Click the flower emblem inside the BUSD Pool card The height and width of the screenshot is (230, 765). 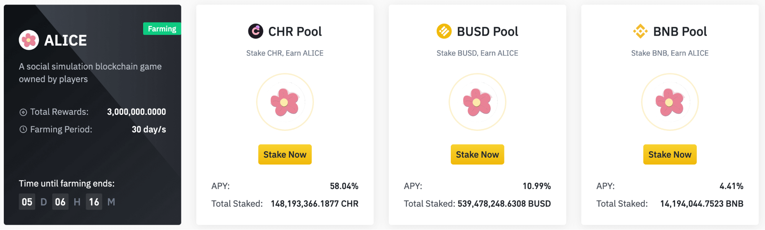click(x=477, y=101)
